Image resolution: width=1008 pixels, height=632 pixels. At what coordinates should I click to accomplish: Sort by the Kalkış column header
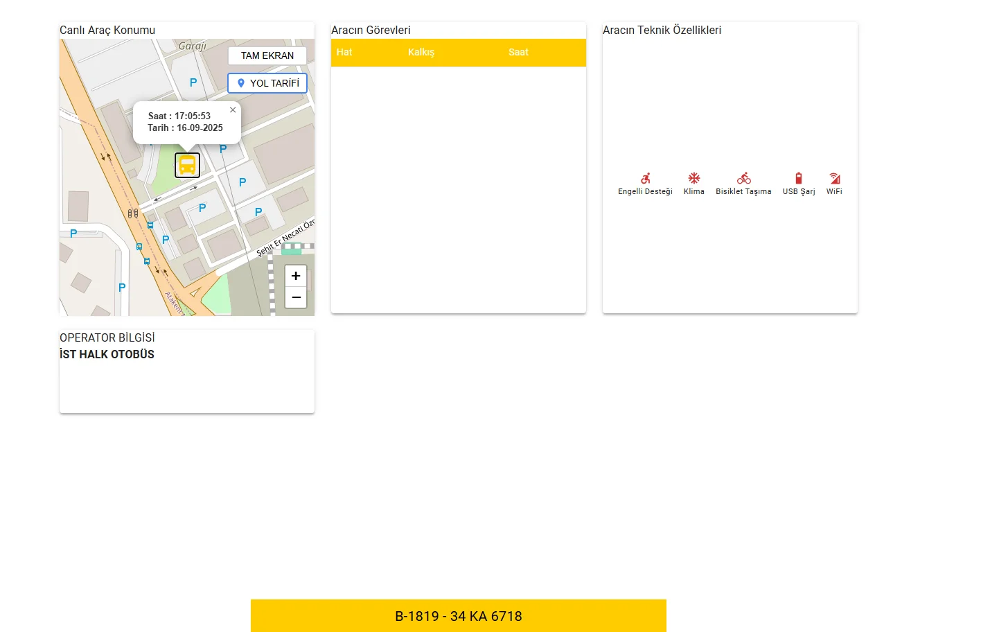[421, 52]
